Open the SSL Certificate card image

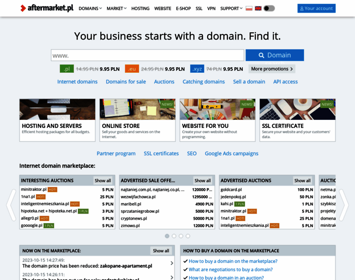[298, 109]
